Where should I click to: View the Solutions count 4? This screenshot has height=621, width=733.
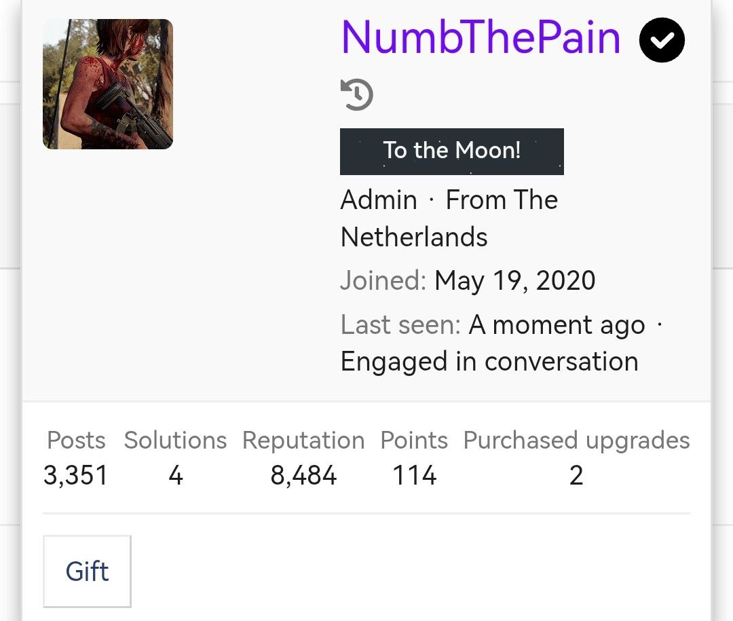pyautogui.click(x=175, y=476)
